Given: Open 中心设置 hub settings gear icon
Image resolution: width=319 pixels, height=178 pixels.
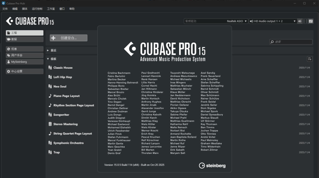Looking at the screenshot, I should pyautogui.click(x=8, y=71).
